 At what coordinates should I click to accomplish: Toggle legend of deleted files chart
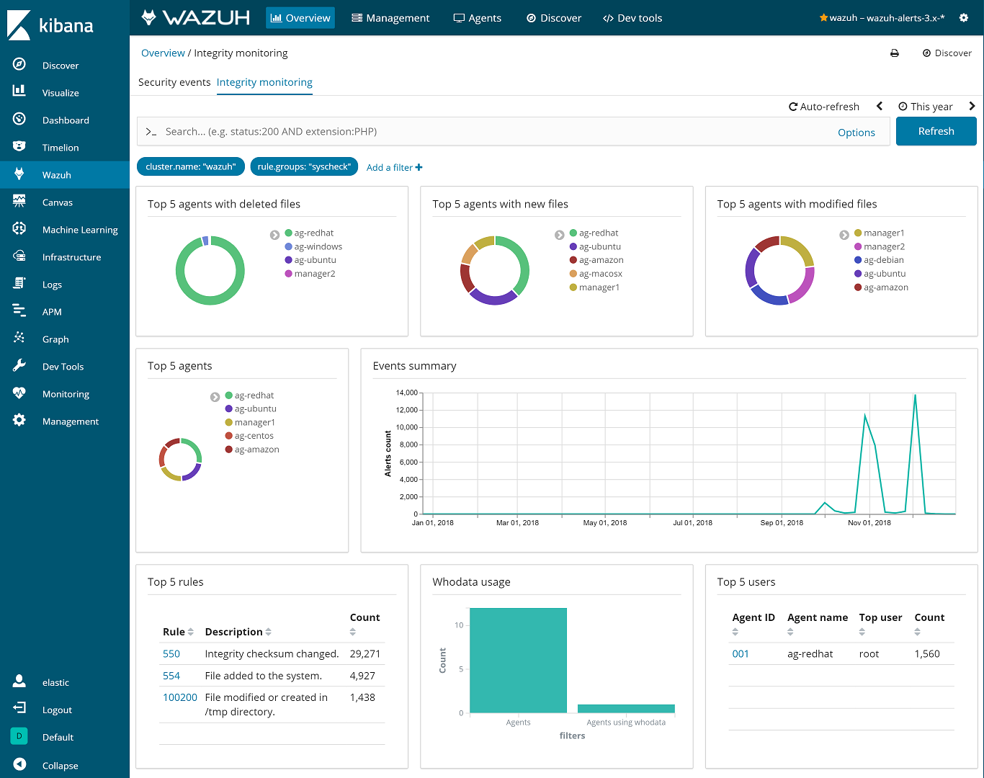[x=274, y=235]
